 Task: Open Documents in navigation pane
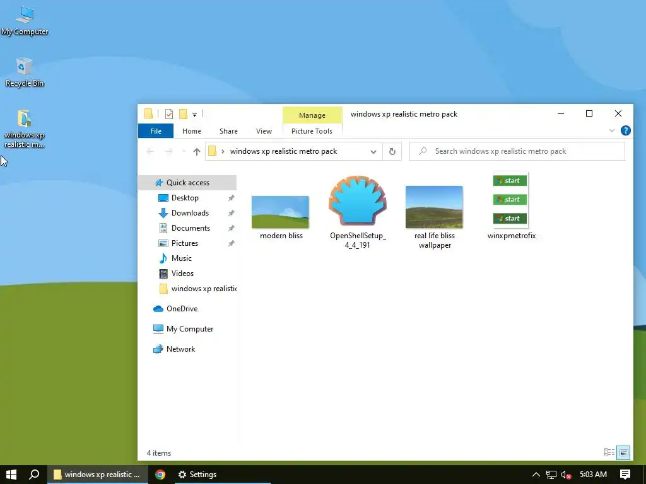point(191,228)
